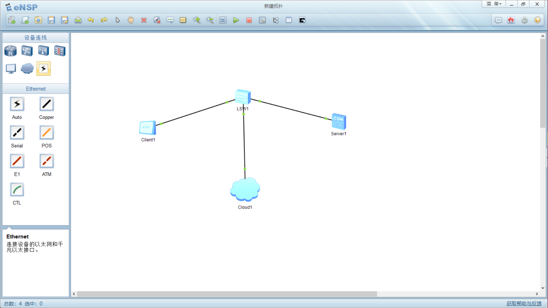Choose the Serial cable type
Screen dimensions: 548x308
pyautogui.click(x=17, y=133)
